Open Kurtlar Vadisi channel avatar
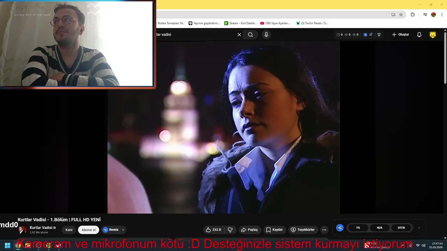The height and width of the screenshot is (251, 447). tap(22, 230)
